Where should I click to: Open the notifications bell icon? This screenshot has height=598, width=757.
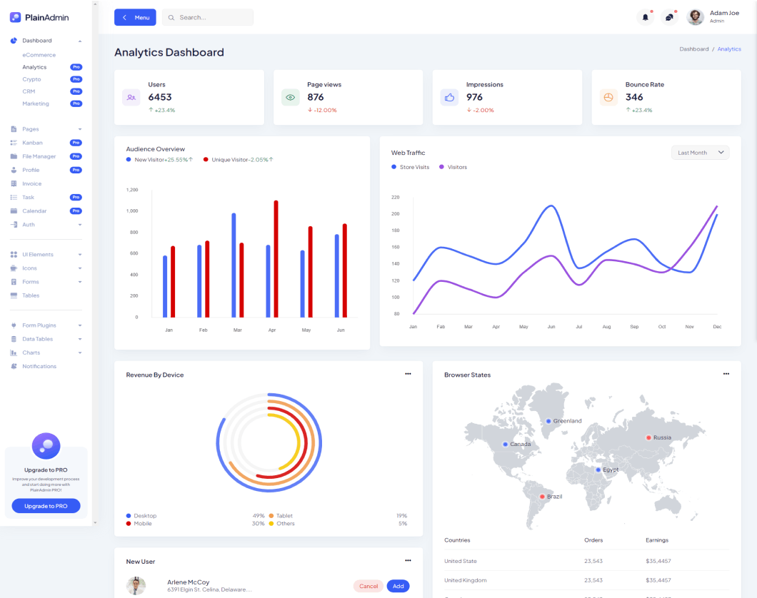[x=646, y=17]
